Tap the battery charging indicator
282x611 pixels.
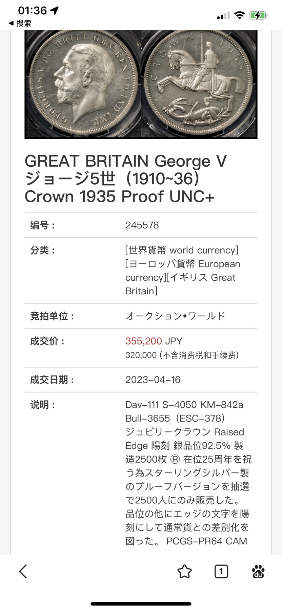coord(259,15)
